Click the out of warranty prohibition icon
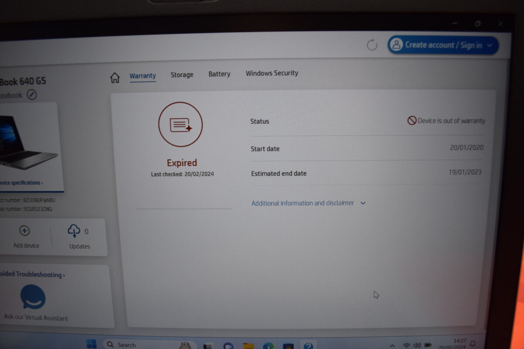This screenshot has height=349, width=524. tap(412, 121)
